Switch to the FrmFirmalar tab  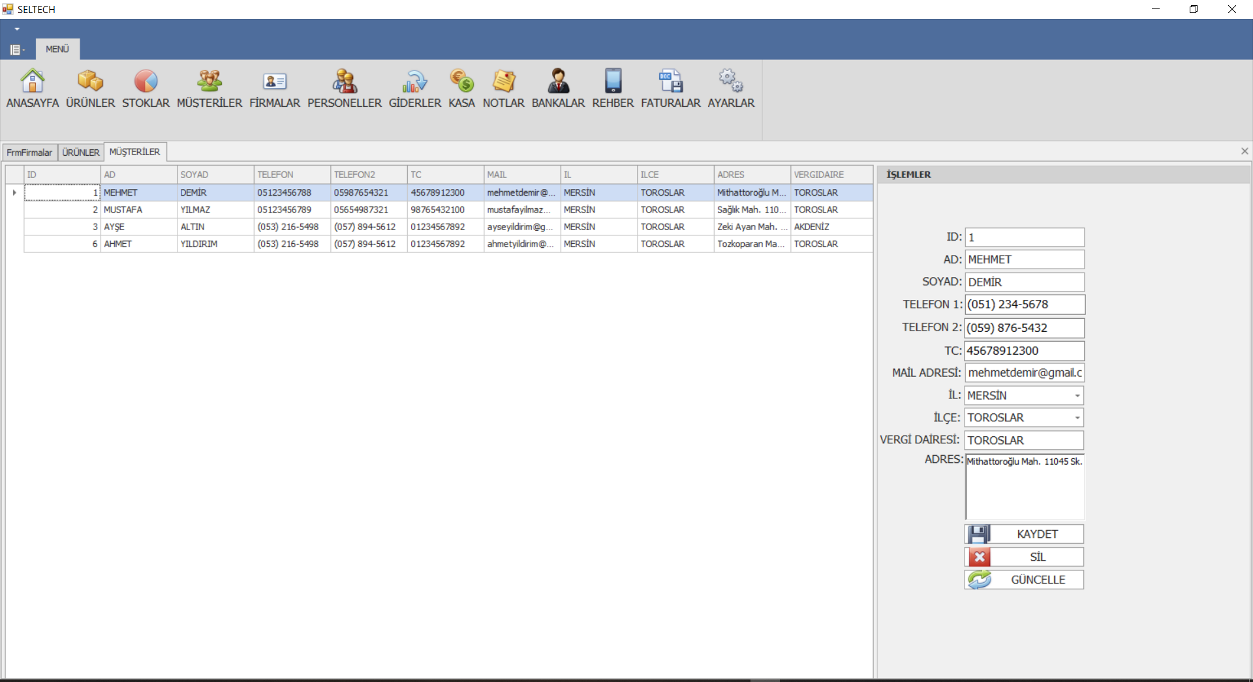coord(29,152)
